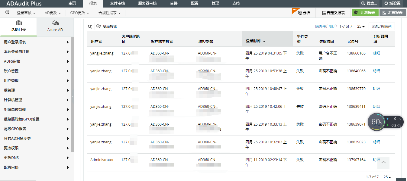Go to the 告警 tab
The image size is (407, 181).
[x=174, y=3]
